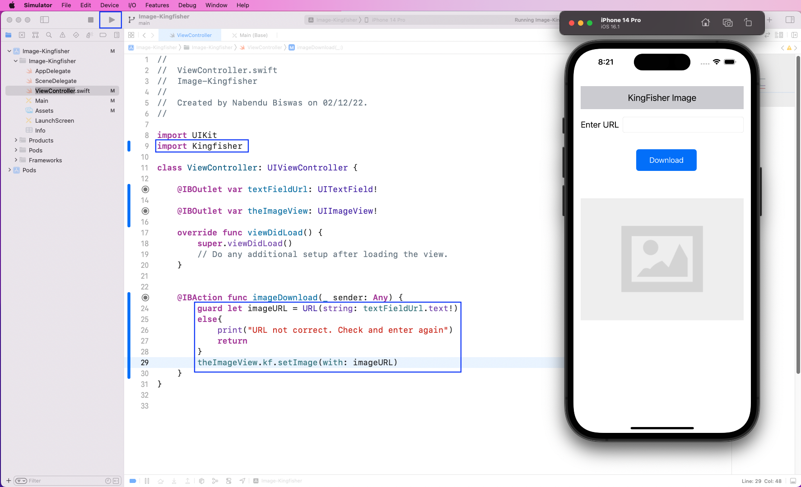
Task: Add a new editor pane on right
Action: 794,35
